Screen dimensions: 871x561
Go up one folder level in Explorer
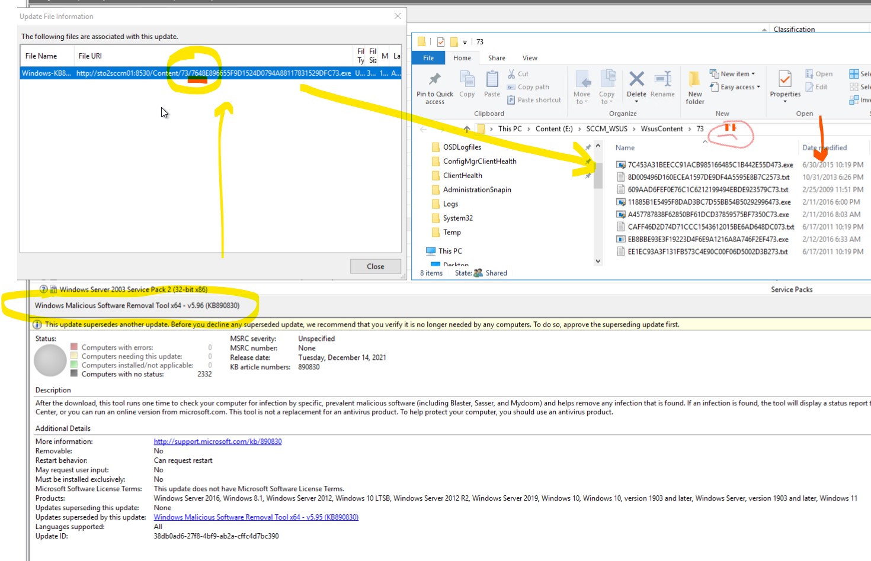466,129
